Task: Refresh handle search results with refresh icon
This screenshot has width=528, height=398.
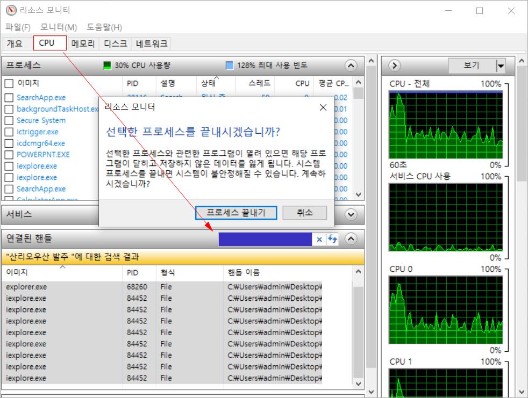Action: [333, 238]
